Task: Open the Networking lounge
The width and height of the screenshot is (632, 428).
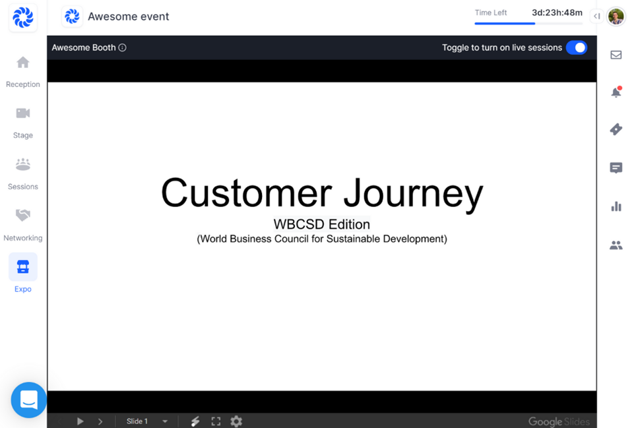Action: tap(23, 226)
